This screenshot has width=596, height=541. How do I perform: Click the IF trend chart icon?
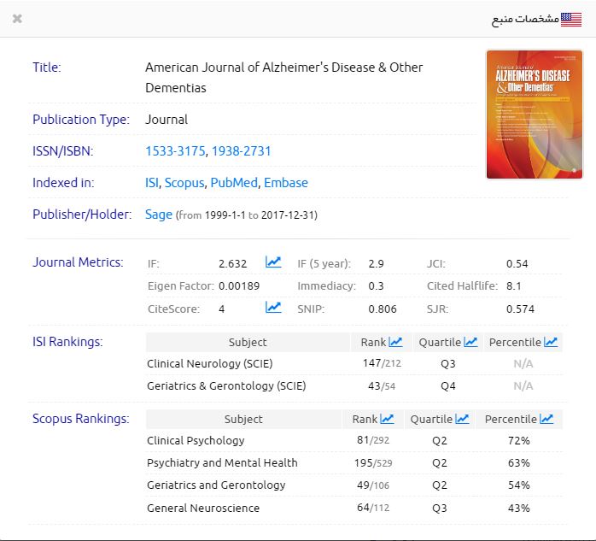pyautogui.click(x=273, y=262)
